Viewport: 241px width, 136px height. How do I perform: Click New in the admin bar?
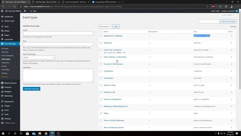(33, 11)
